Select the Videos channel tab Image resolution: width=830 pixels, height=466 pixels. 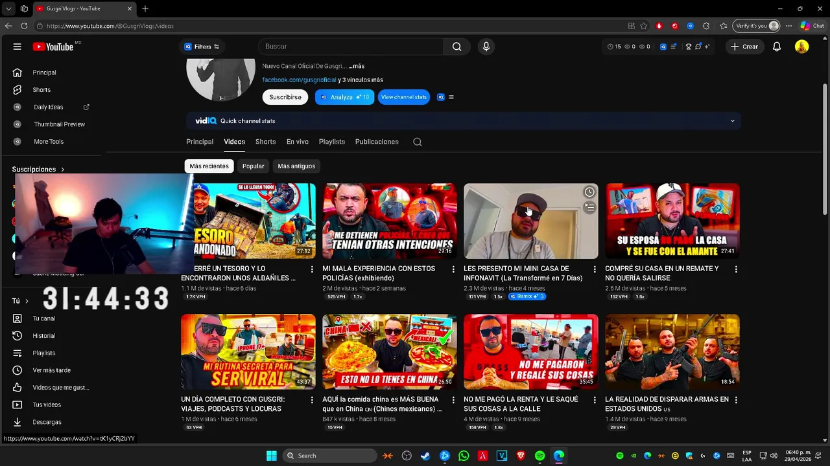click(234, 142)
